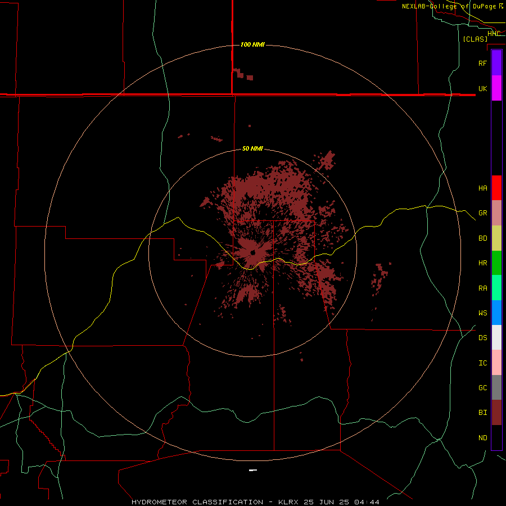Select the light pink IC legend swatch

pyautogui.click(x=496, y=363)
